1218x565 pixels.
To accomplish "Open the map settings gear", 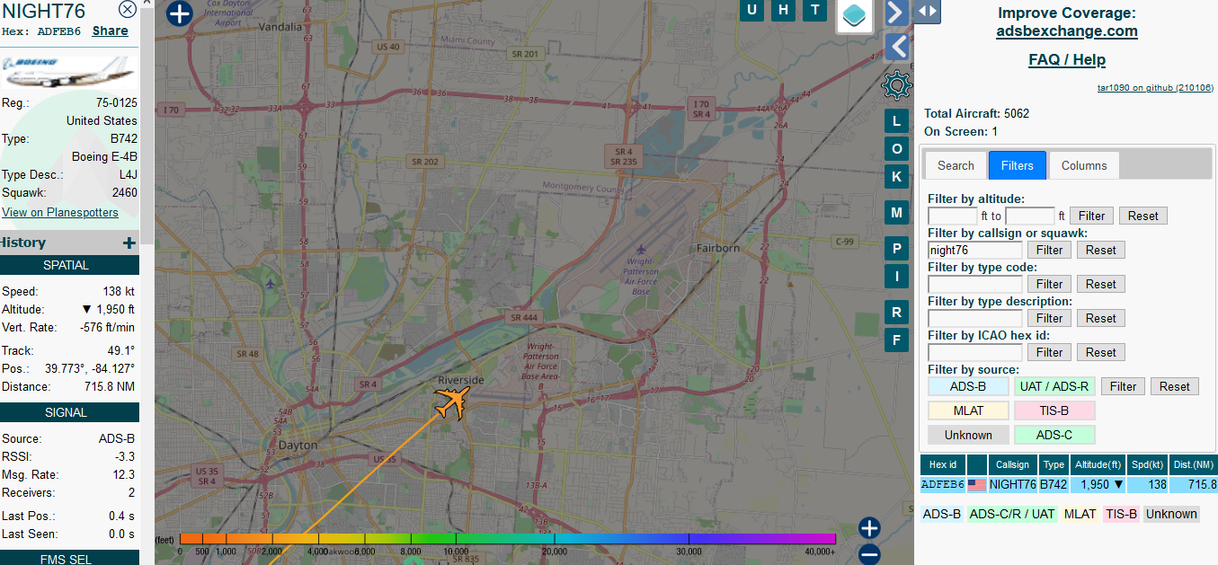I will coord(896,85).
